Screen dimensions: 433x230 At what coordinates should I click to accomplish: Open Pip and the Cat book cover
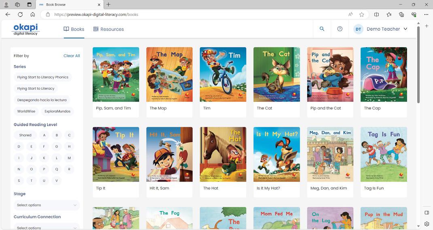(x=330, y=74)
